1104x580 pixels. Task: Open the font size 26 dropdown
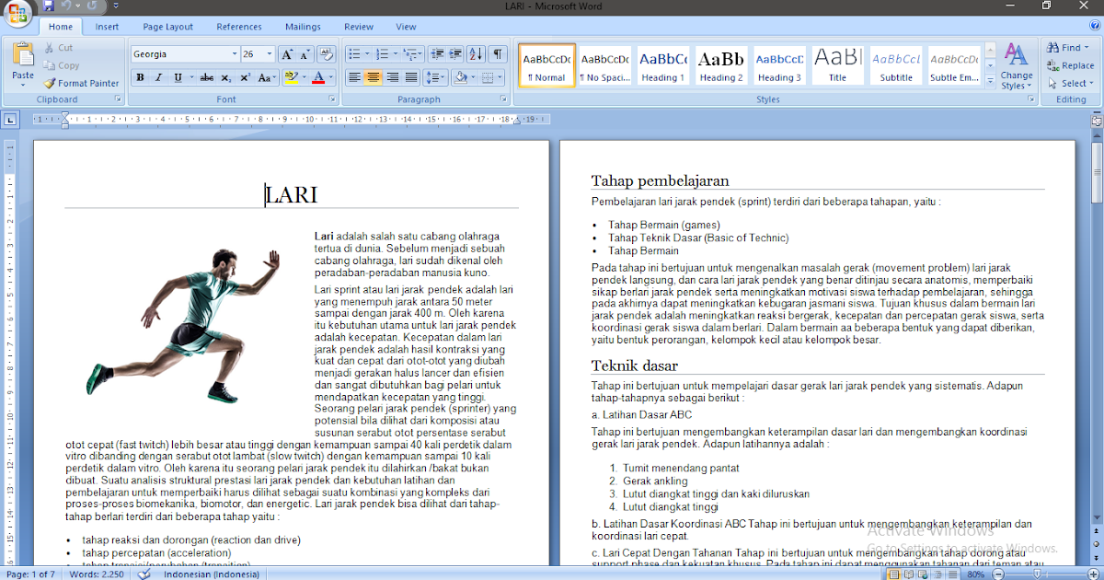[270, 54]
